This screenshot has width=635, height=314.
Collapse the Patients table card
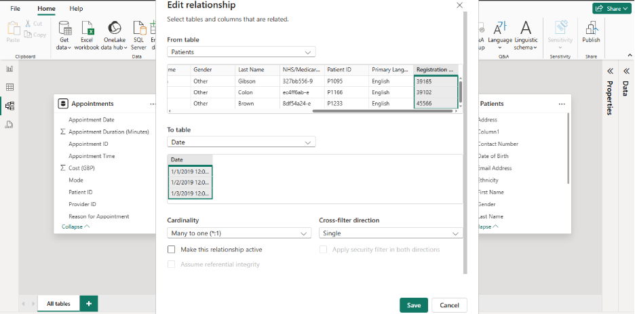tap(488, 227)
